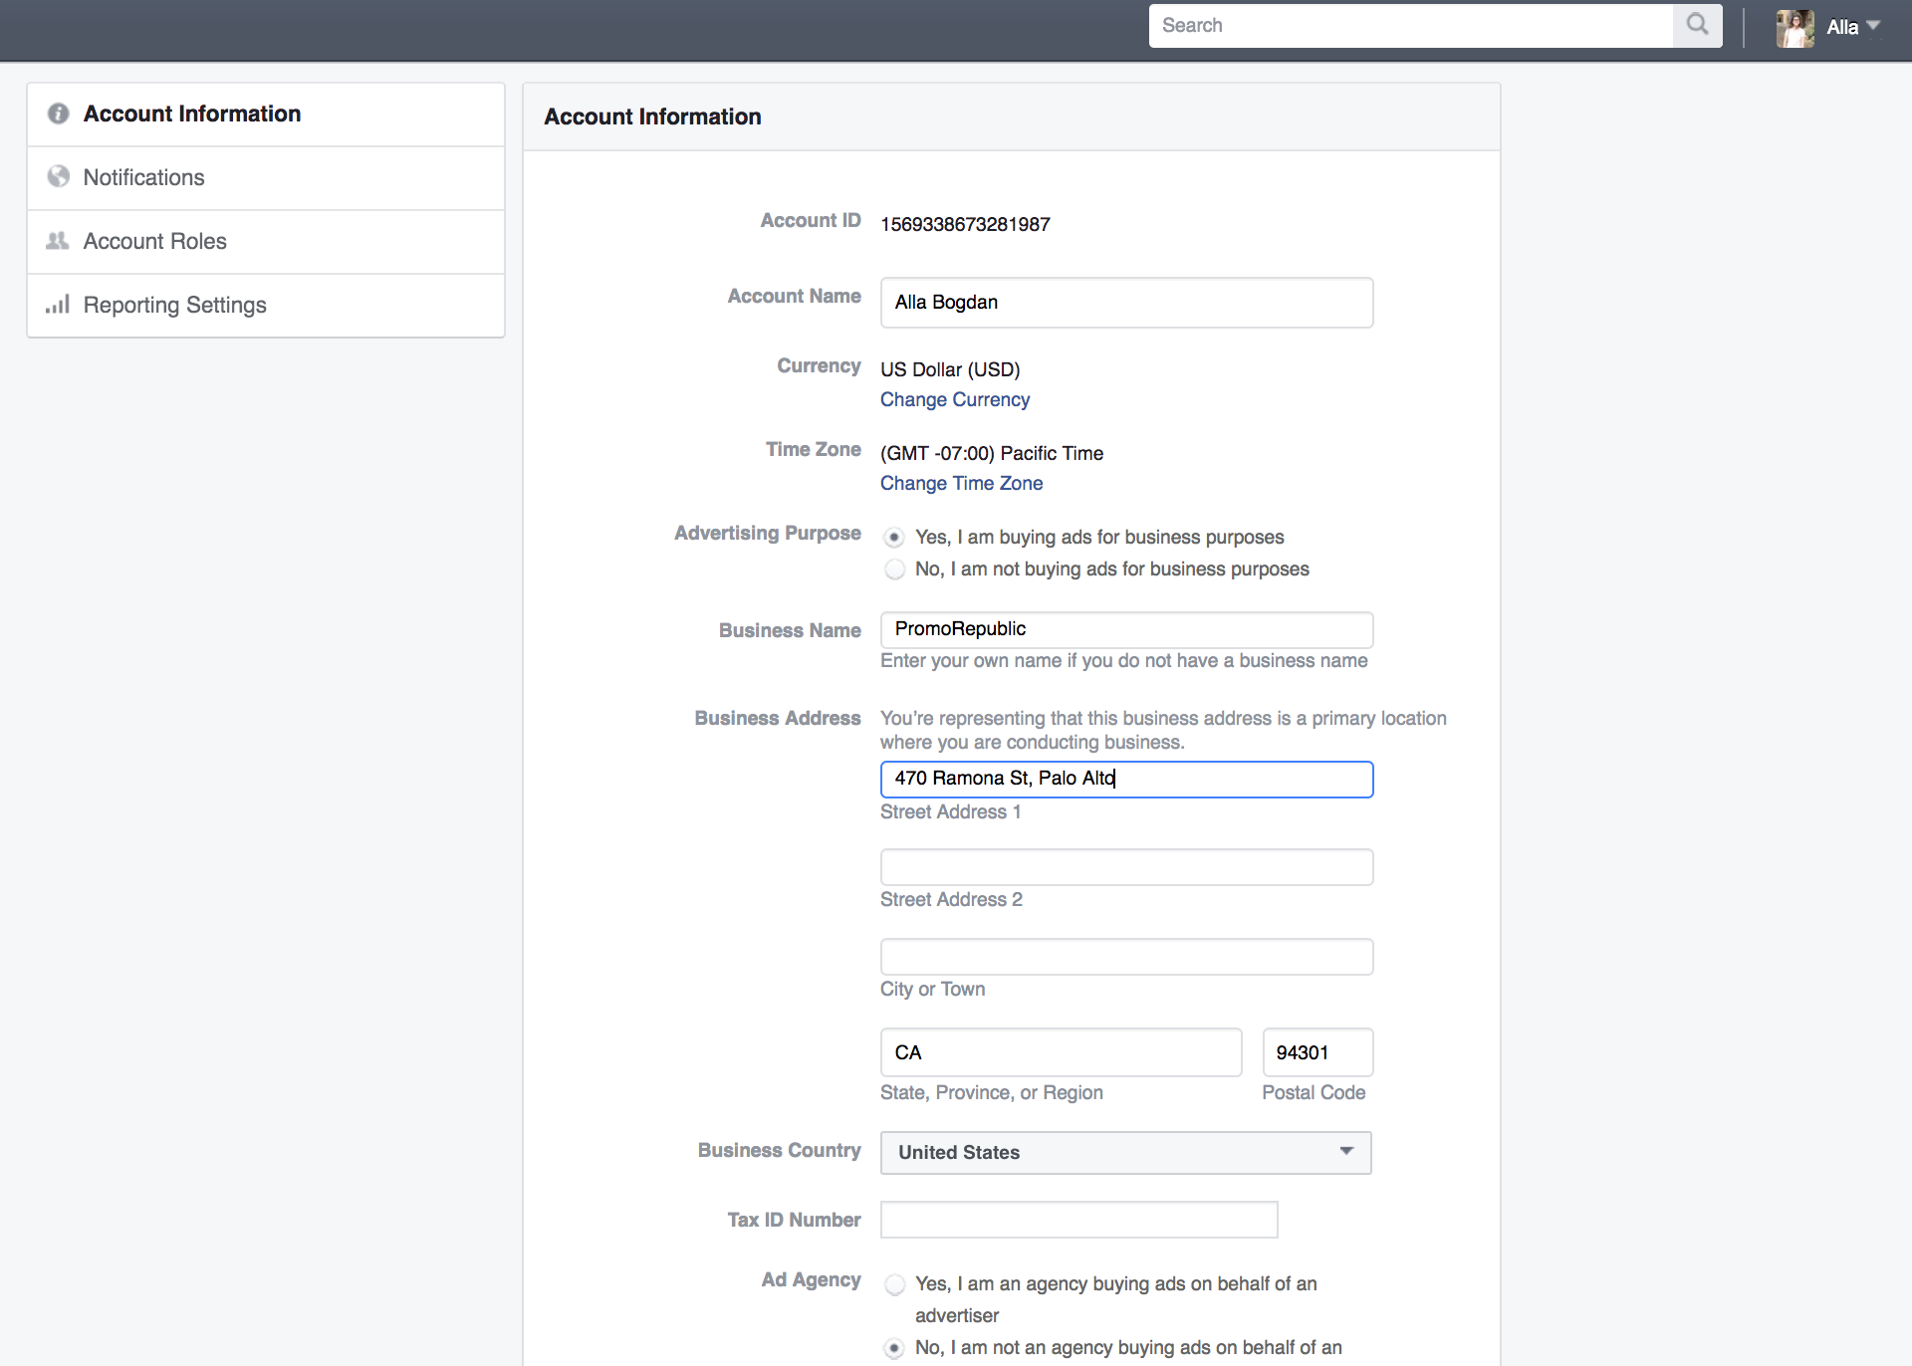Click the Account ID number 1569338673281987

tap(965, 224)
